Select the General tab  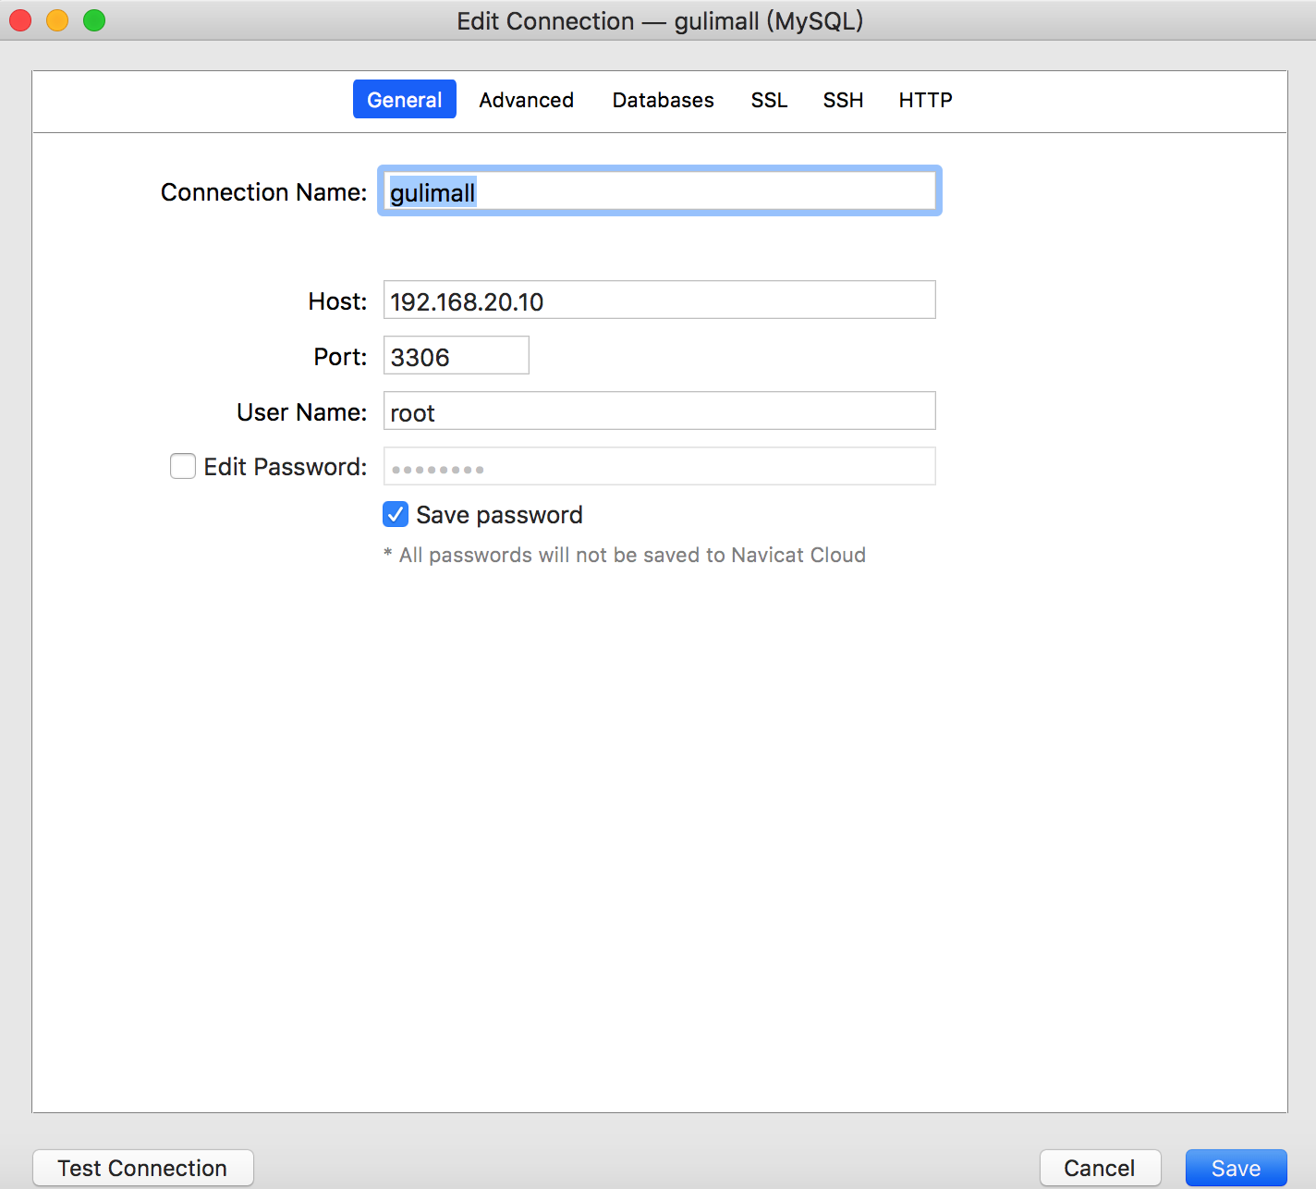tap(404, 100)
